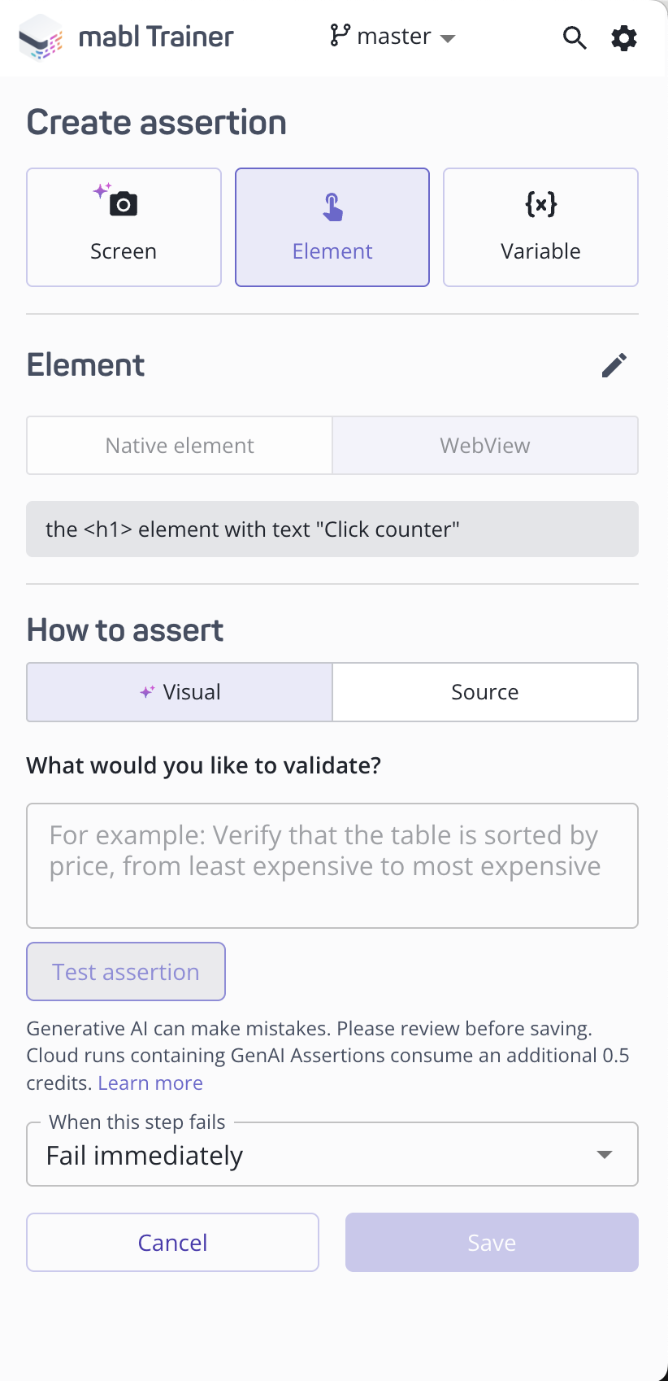Switch to Native element mode
This screenshot has width=668, height=1381.
pyautogui.click(x=179, y=445)
